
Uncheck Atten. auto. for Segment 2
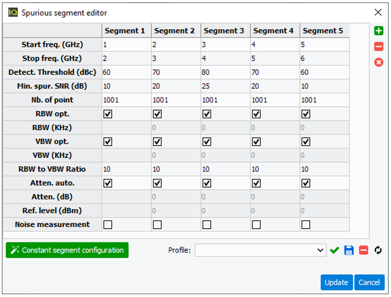(157, 183)
